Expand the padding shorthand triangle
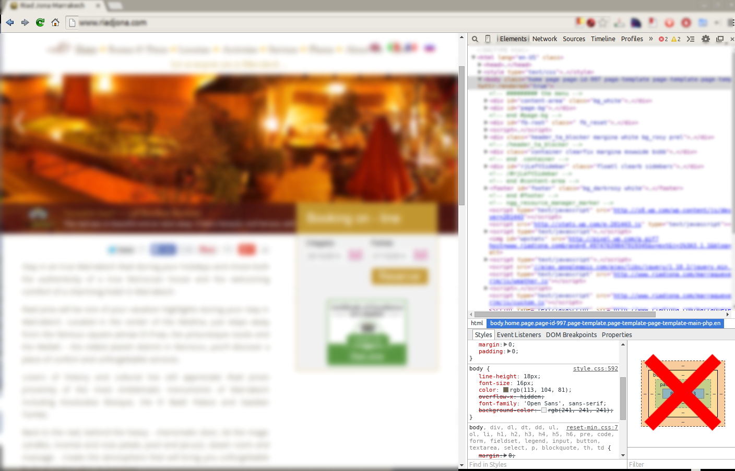 pyautogui.click(x=509, y=351)
